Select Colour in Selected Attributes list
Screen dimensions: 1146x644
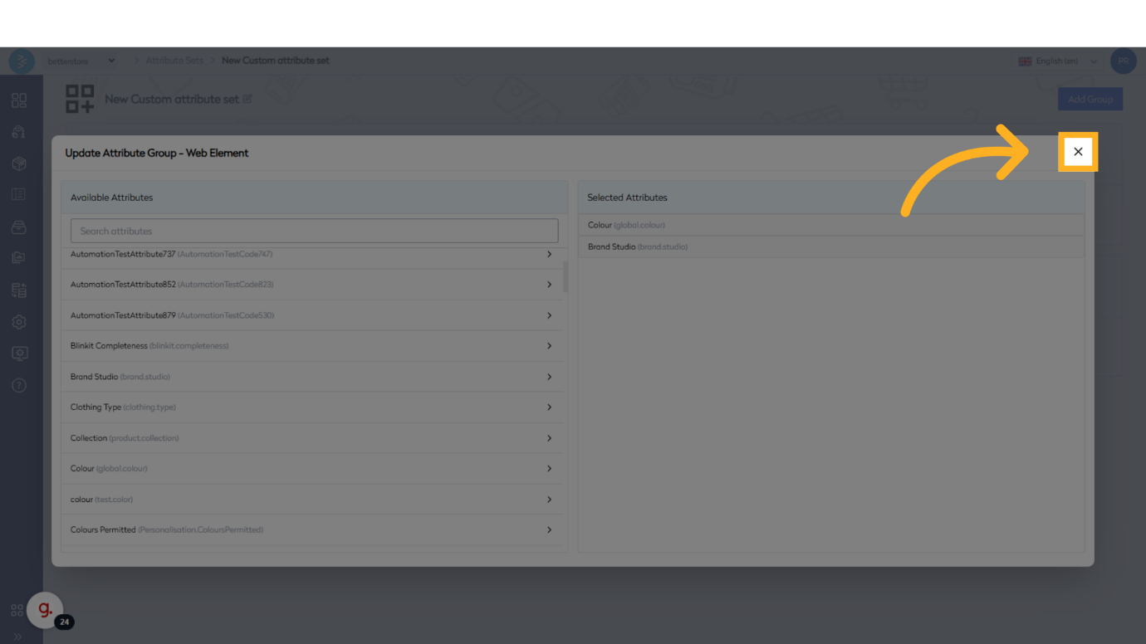[830, 225]
